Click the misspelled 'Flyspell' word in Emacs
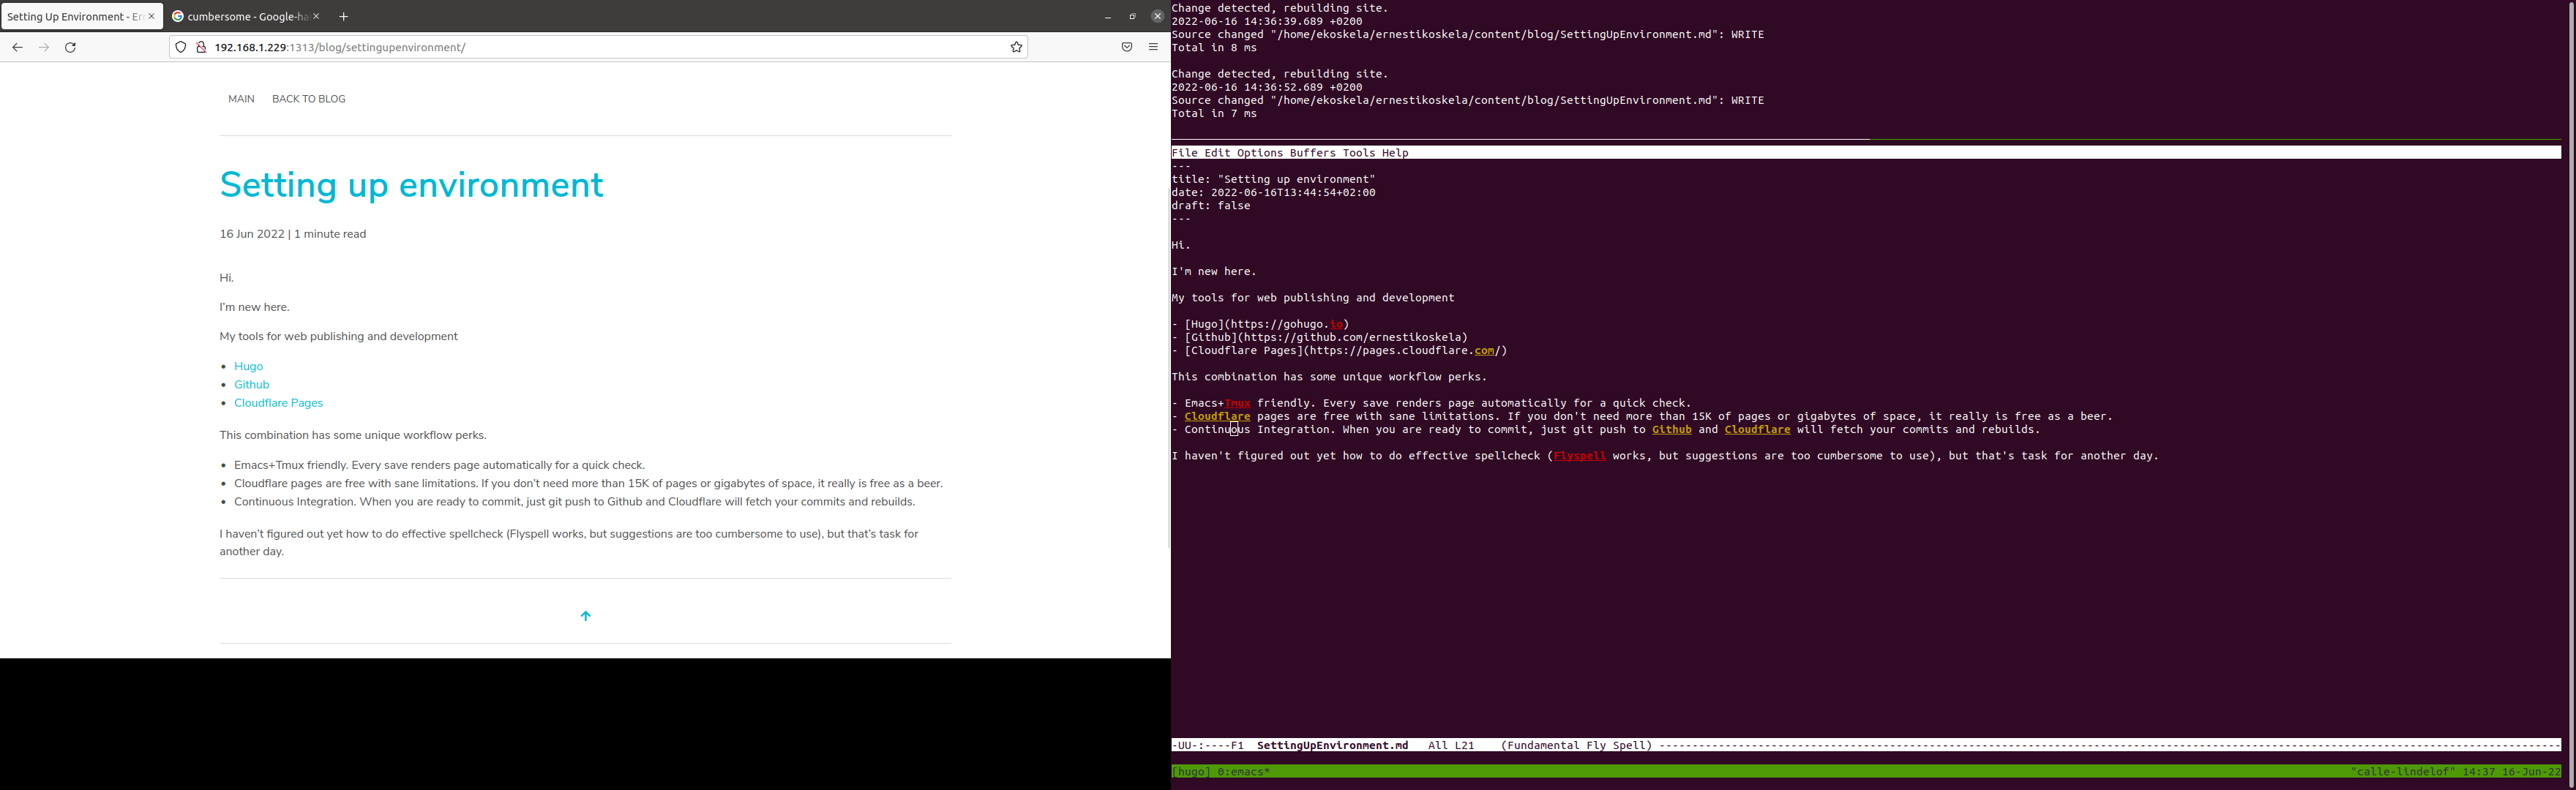Image resolution: width=2576 pixels, height=790 pixels. 1580,456
